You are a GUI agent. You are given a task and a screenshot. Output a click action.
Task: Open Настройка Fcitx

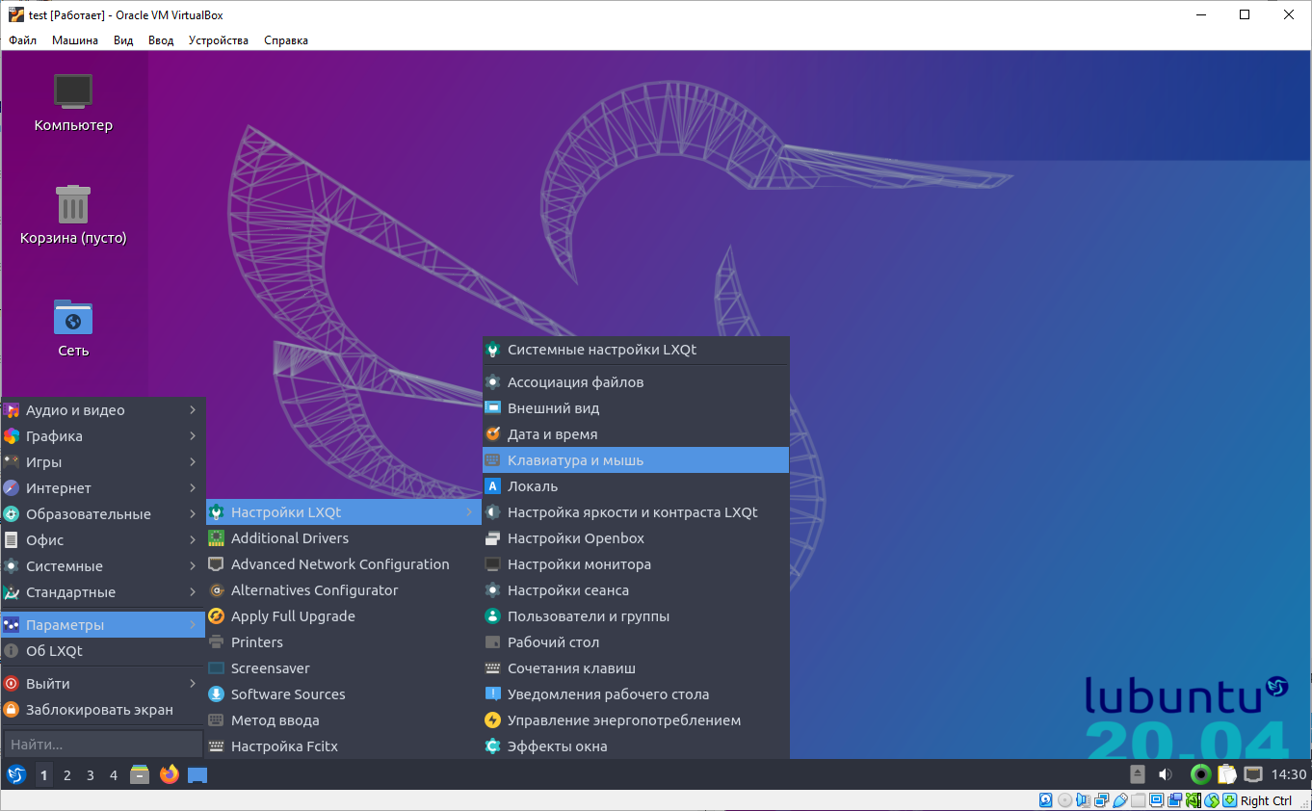coord(344,746)
